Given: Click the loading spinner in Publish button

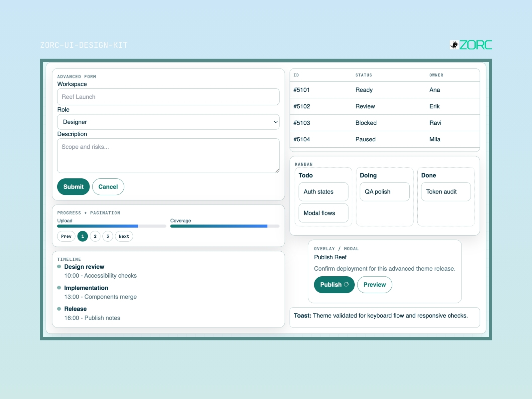Looking at the screenshot, I should pos(346,284).
